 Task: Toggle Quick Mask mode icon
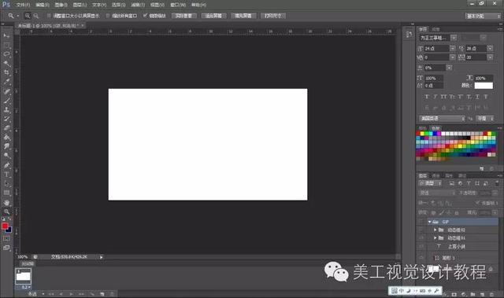pos(6,238)
